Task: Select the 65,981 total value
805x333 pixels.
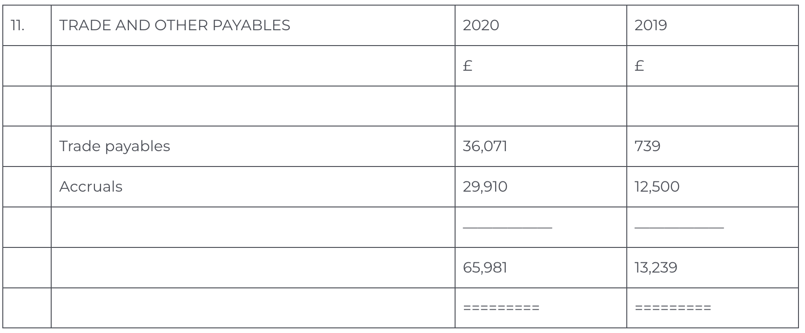Action: tap(485, 267)
